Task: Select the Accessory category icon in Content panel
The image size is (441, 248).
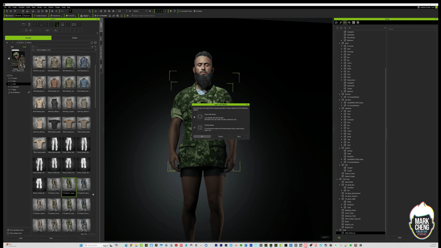Action: tap(62, 25)
